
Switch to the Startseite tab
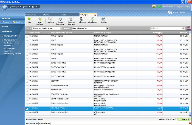pyautogui.click(x=52, y=15)
